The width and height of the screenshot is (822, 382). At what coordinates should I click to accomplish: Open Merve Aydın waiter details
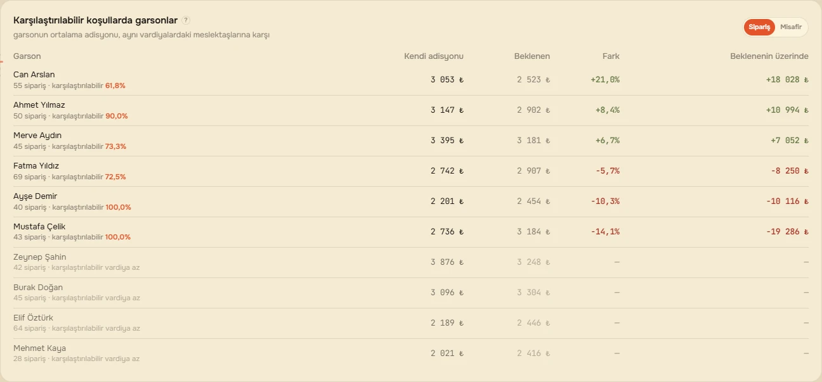(411, 141)
